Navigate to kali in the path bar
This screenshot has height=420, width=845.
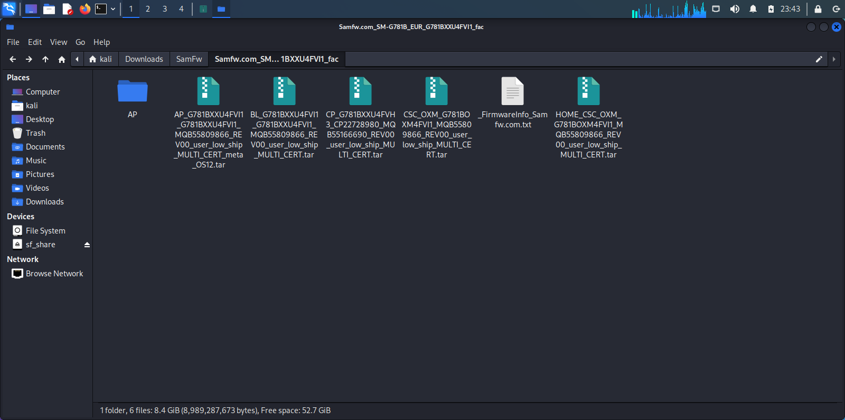point(101,59)
